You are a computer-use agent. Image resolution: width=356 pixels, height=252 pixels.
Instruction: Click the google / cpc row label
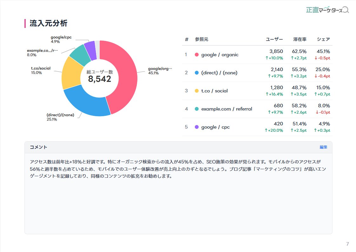point(215,127)
